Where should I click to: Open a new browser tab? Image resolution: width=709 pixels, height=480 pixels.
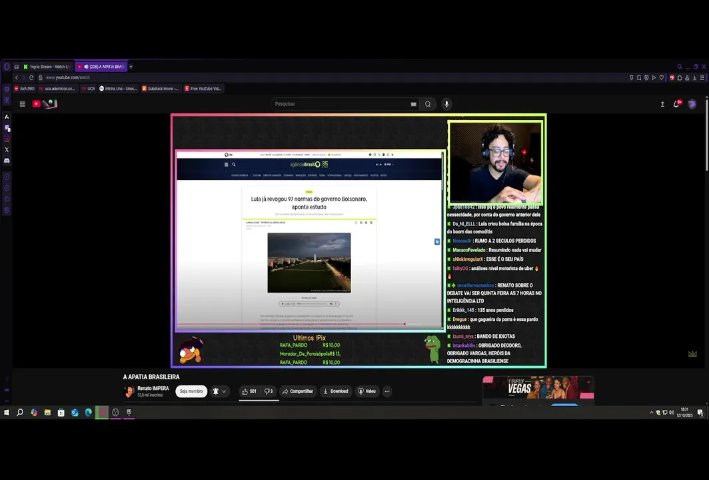pos(131,67)
